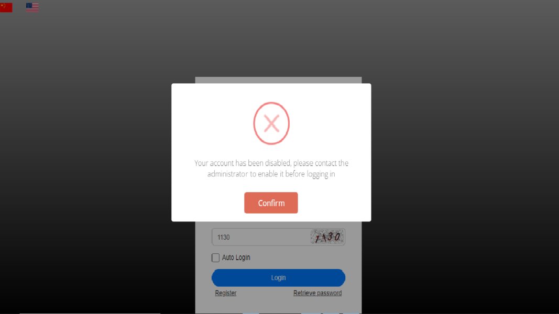This screenshot has height=314, width=559.
Task: Focus the captcha field containing 1130
Action: click(x=261, y=237)
